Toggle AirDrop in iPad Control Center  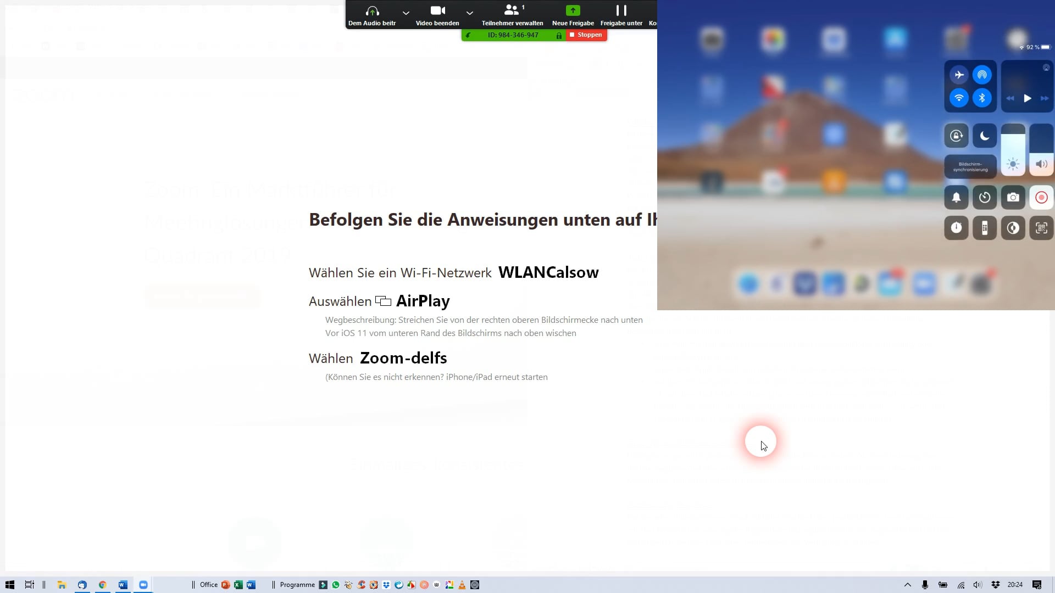(x=982, y=75)
